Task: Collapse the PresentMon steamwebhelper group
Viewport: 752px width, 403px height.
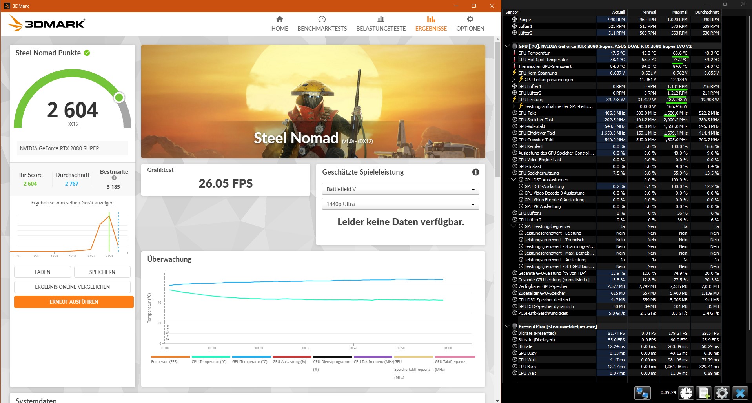Action: tap(507, 326)
